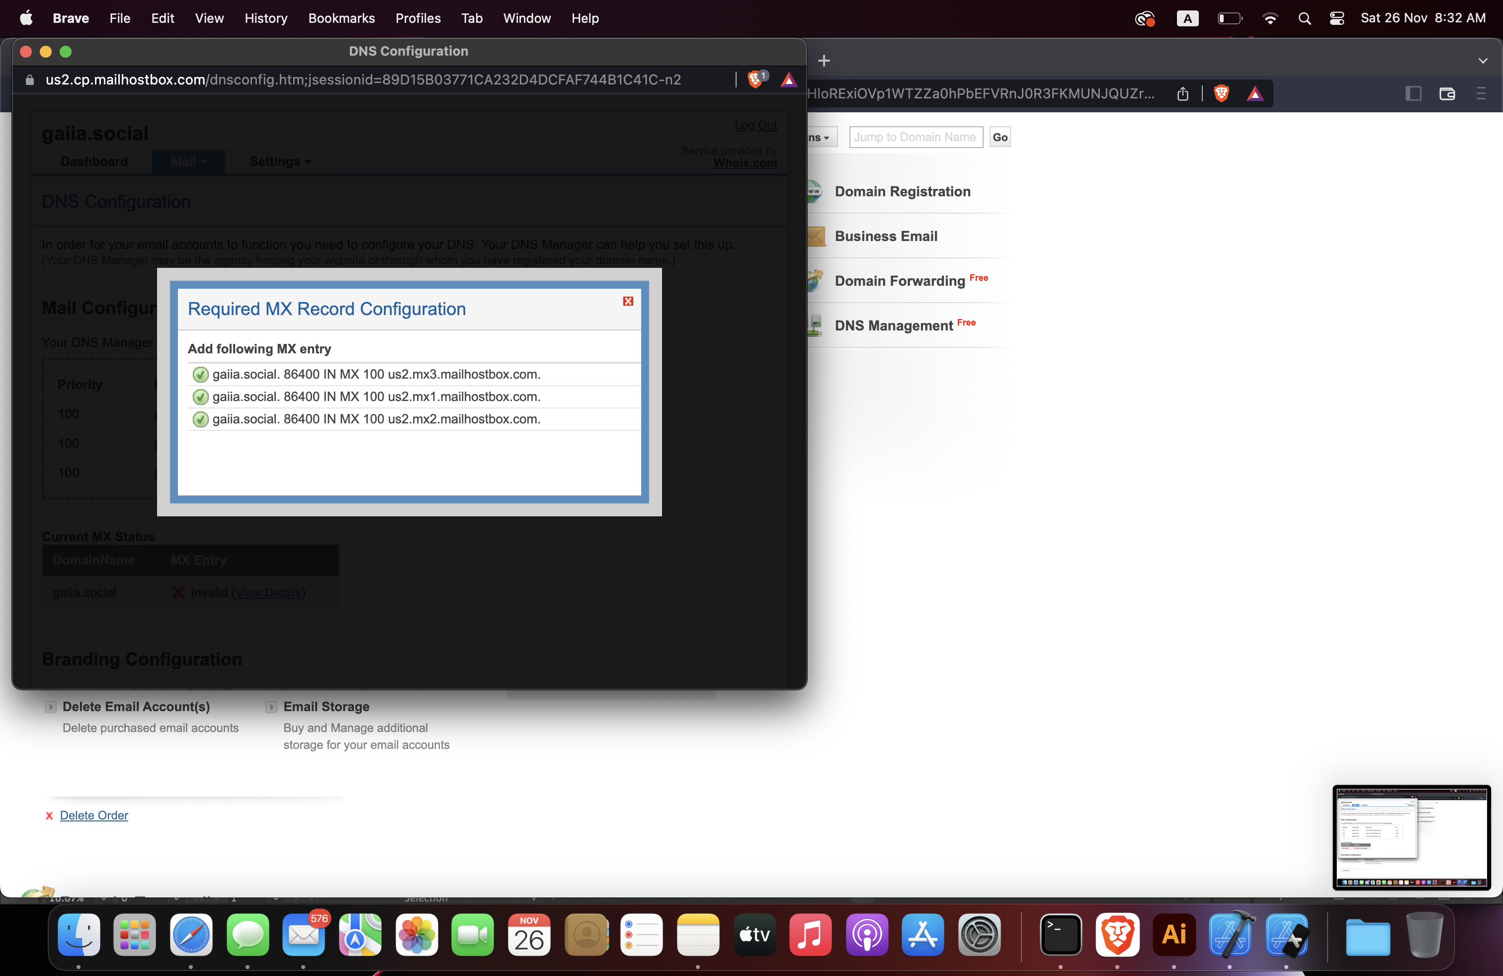Open a new tab with the plus button
Image resolution: width=1503 pixels, height=976 pixels.
point(824,61)
